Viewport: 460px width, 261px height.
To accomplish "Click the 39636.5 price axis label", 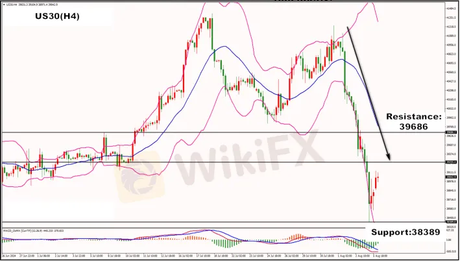I will pos(450,136).
